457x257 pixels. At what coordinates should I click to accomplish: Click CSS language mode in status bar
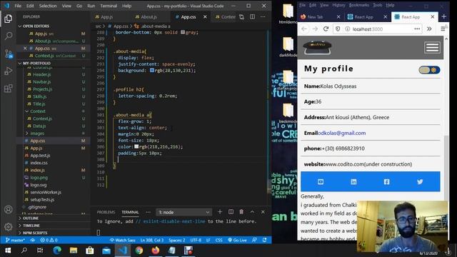(219, 240)
